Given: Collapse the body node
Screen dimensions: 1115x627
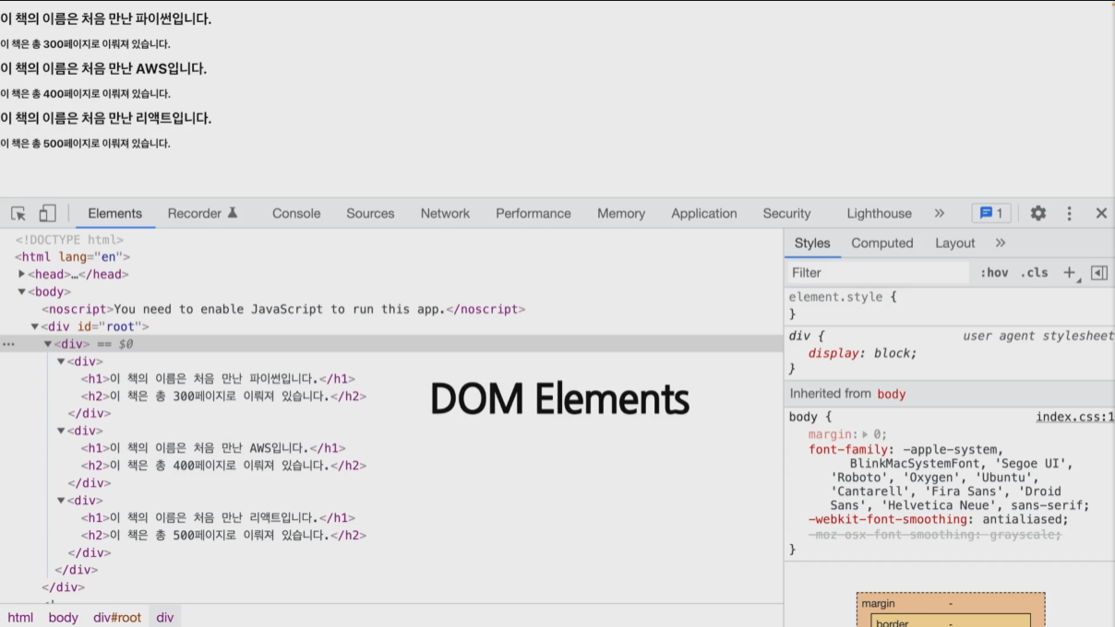Looking at the screenshot, I should tap(21, 291).
